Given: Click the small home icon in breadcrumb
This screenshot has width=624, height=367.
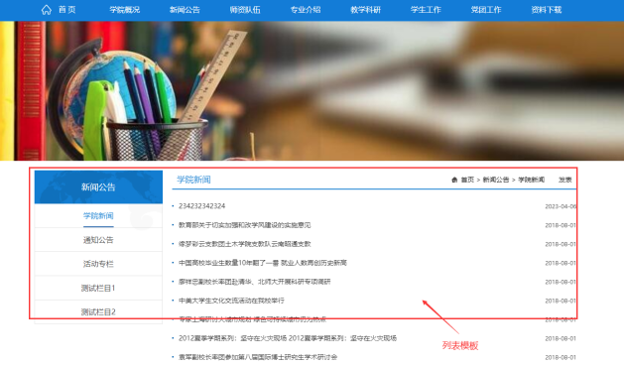Looking at the screenshot, I should pos(454,180).
